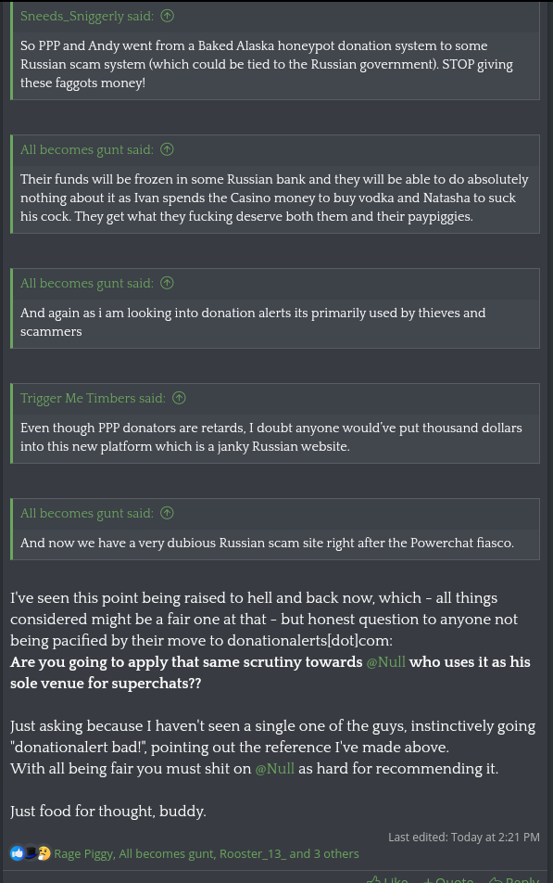
Task: Click @Null mention in recommending sentence
Action: [x=274, y=769]
